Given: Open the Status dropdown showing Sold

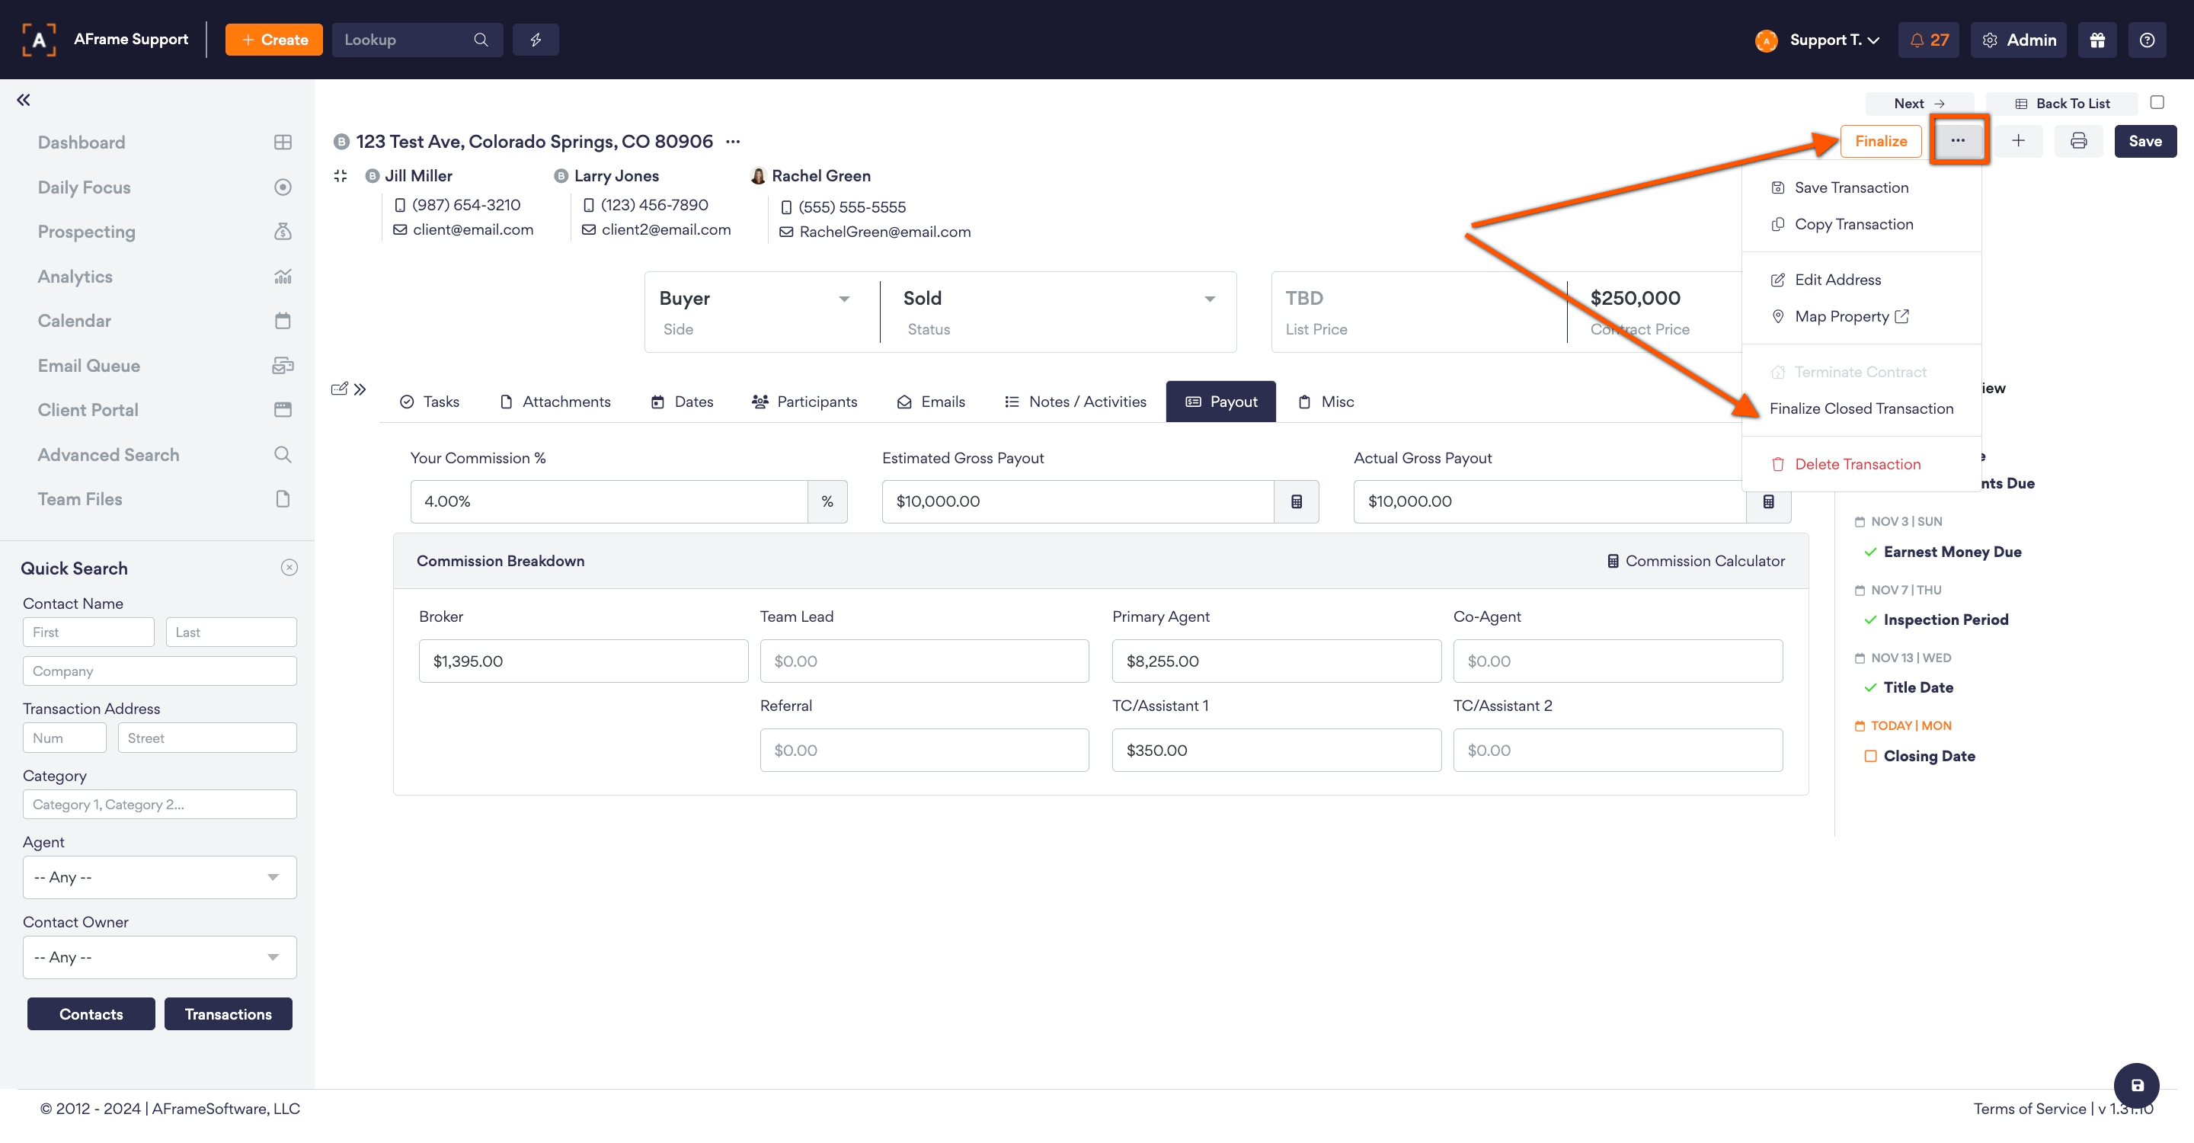Looking at the screenshot, I should point(1057,299).
